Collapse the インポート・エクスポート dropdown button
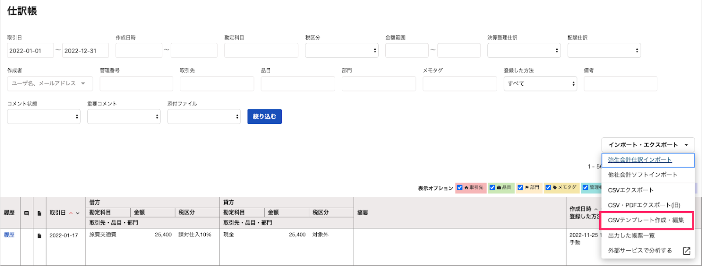This screenshot has height=266, width=702. tap(648, 145)
